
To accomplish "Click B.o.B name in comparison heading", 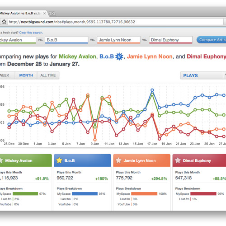I will [107, 56].
